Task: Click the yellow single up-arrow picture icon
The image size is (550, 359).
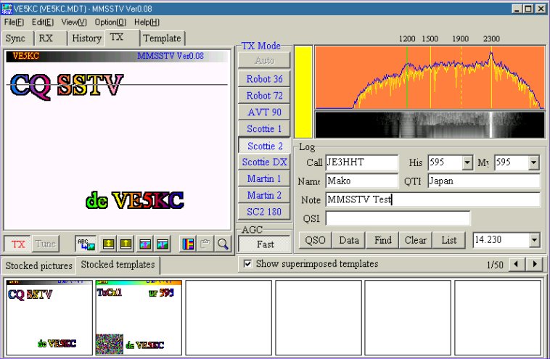Action: [x=126, y=244]
